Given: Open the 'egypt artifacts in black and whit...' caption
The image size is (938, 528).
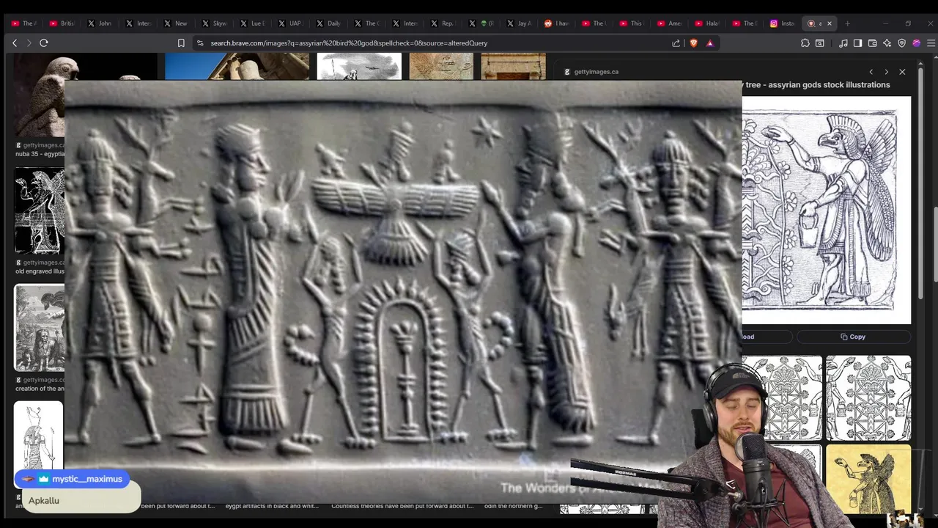Looking at the screenshot, I should click(x=272, y=506).
